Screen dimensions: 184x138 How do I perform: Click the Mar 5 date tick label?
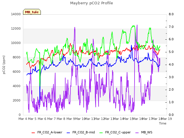[32, 119]
